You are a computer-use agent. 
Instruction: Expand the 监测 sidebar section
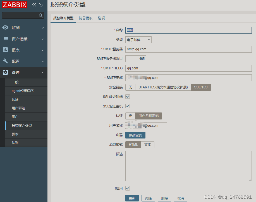click(43, 27)
